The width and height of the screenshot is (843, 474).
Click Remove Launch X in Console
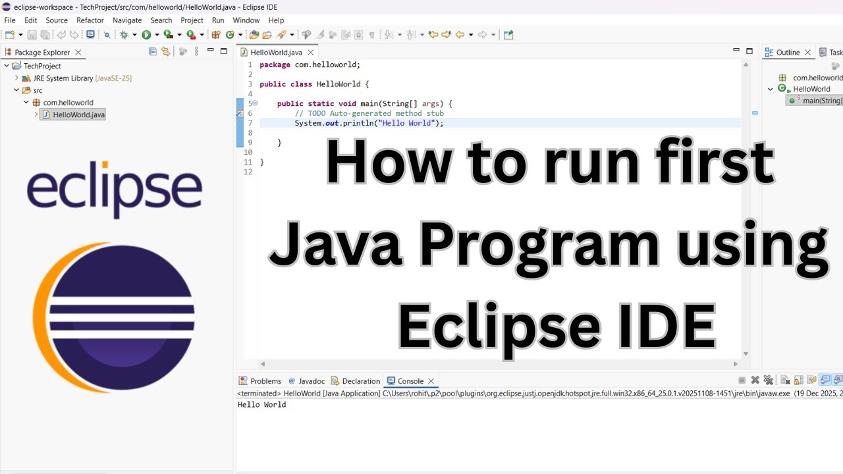(x=755, y=380)
